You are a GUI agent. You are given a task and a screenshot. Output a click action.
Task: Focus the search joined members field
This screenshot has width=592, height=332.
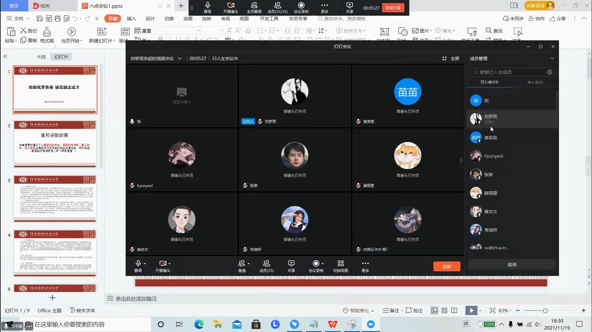pos(512,72)
